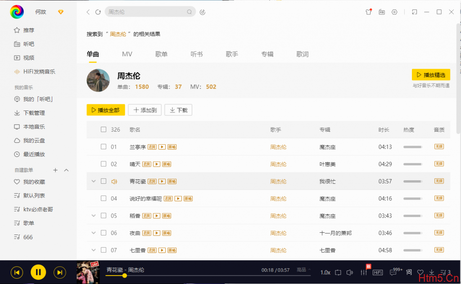Click the colorful Kuwo logo
Viewport: 461px width, 284px height.
pyautogui.click(x=17, y=12)
